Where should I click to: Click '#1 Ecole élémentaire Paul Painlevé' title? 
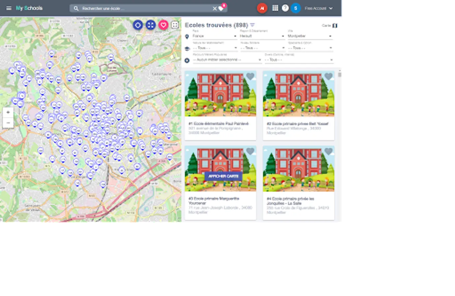[219, 124]
